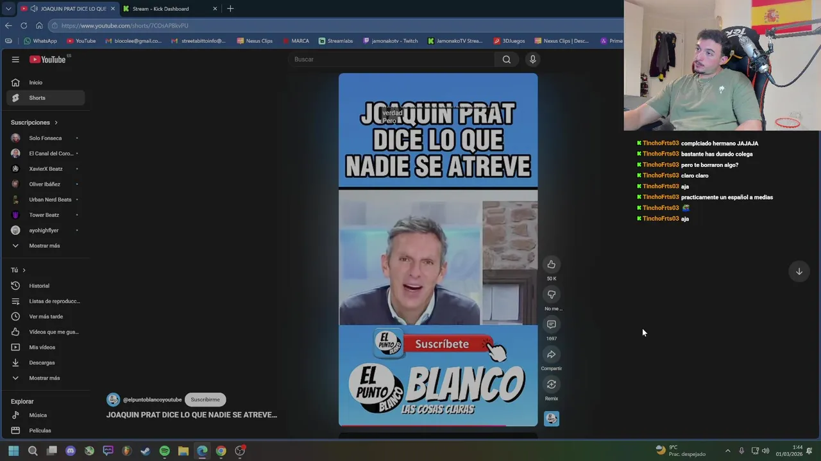Expand the Suscripciones section chevron
This screenshot has height=461, width=821.
[56, 122]
